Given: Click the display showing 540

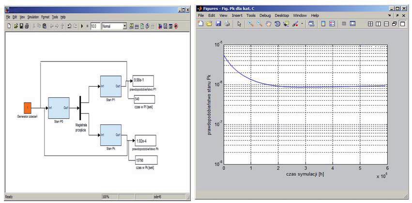Looking at the screenshot, I should coord(144,99).
